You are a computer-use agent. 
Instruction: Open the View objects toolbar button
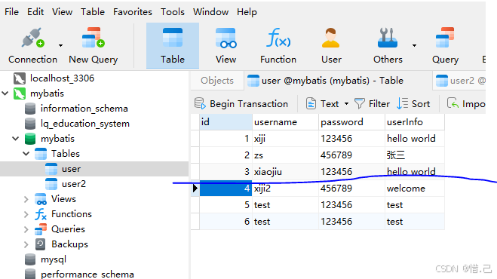point(225,46)
